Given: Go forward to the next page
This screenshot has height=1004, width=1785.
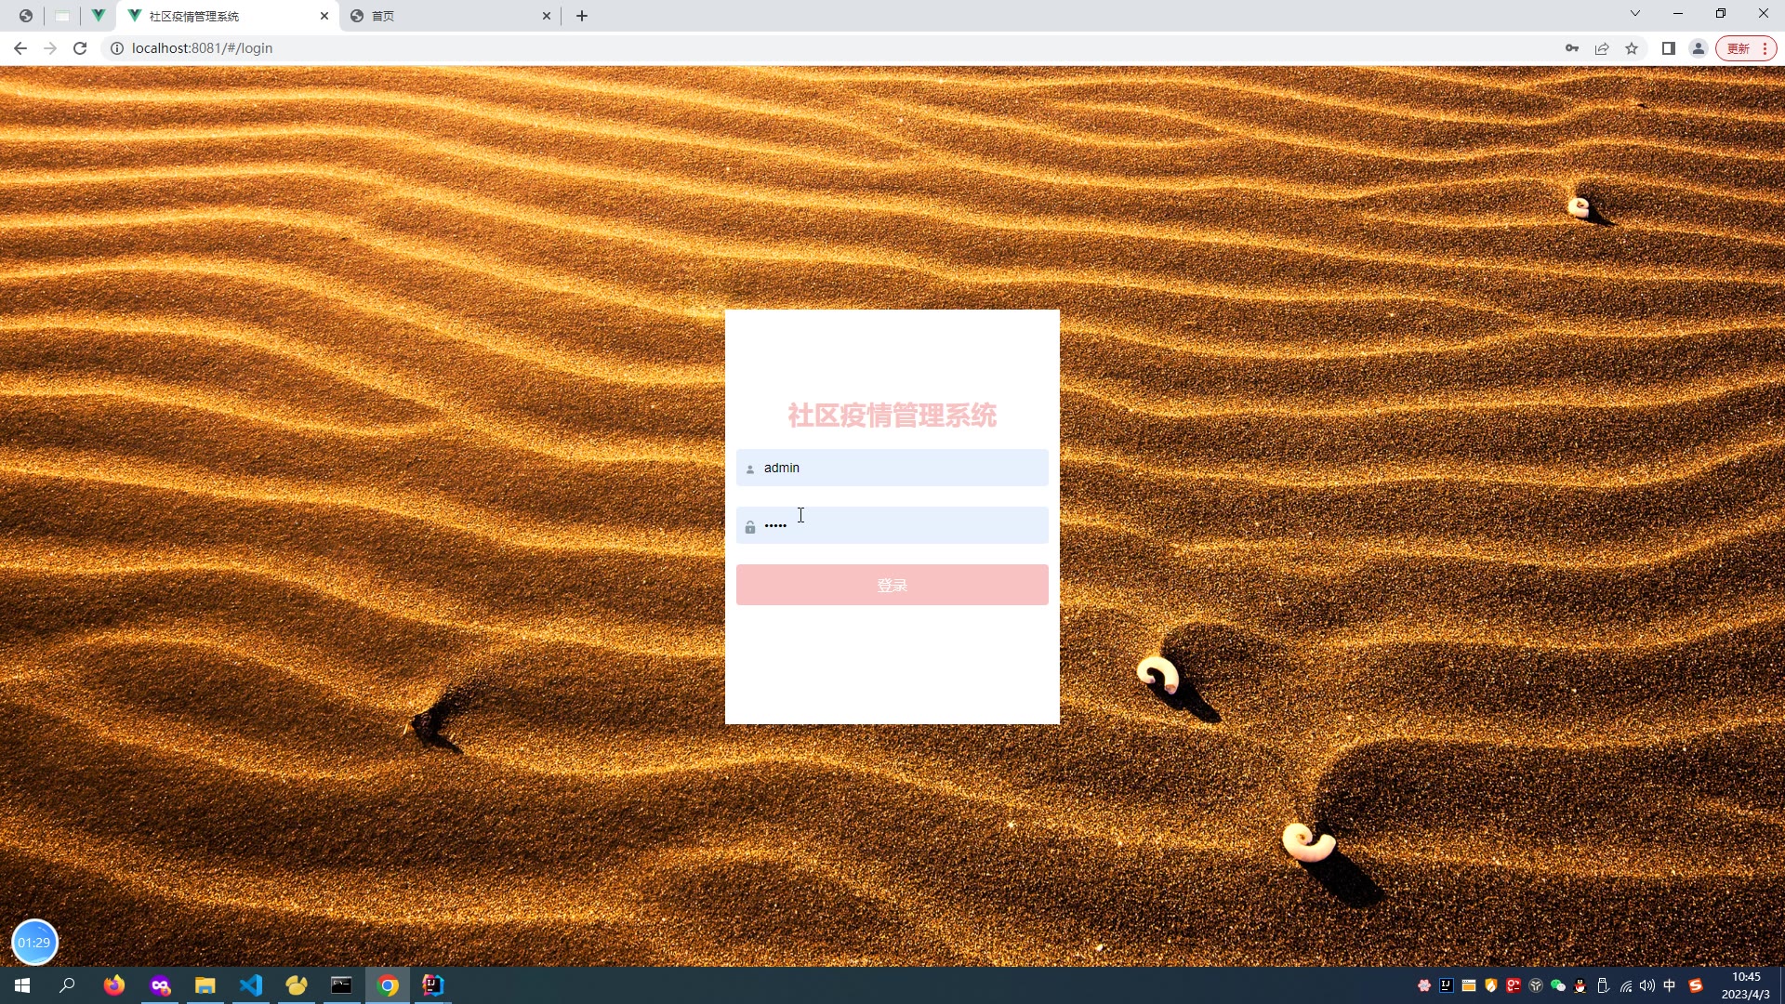Looking at the screenshot, I should coord(50,48).
